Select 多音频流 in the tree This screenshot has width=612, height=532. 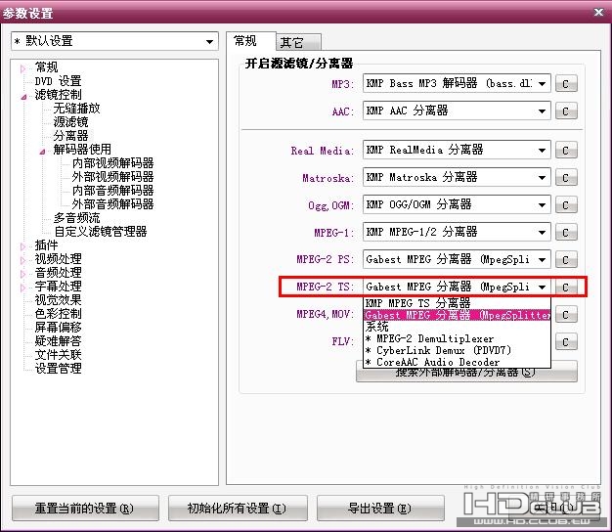[76, 217]
